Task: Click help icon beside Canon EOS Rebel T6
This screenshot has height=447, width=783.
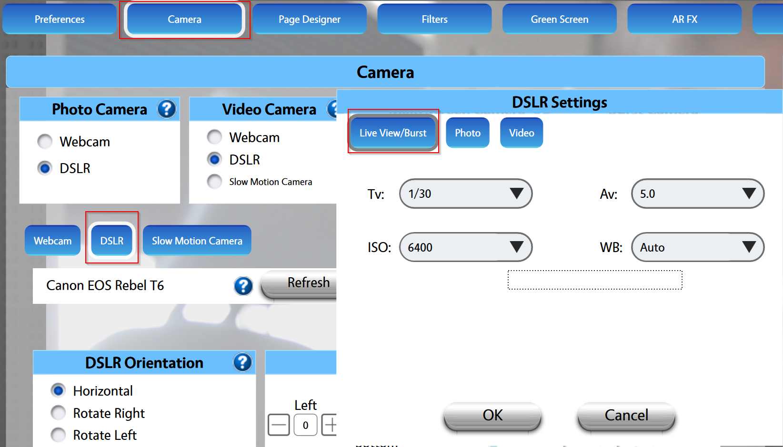Action: [x=243, y=286]
